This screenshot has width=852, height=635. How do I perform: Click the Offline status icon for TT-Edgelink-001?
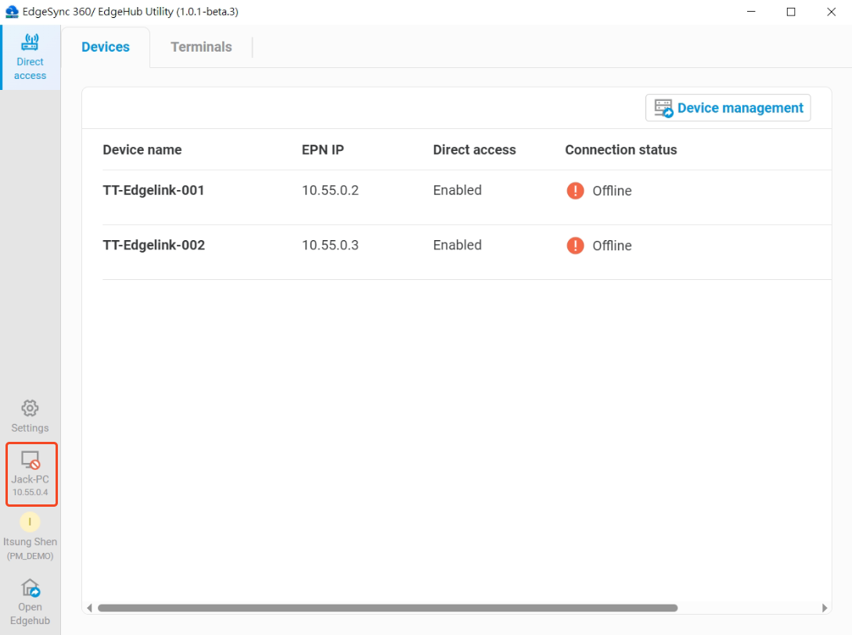575,190
